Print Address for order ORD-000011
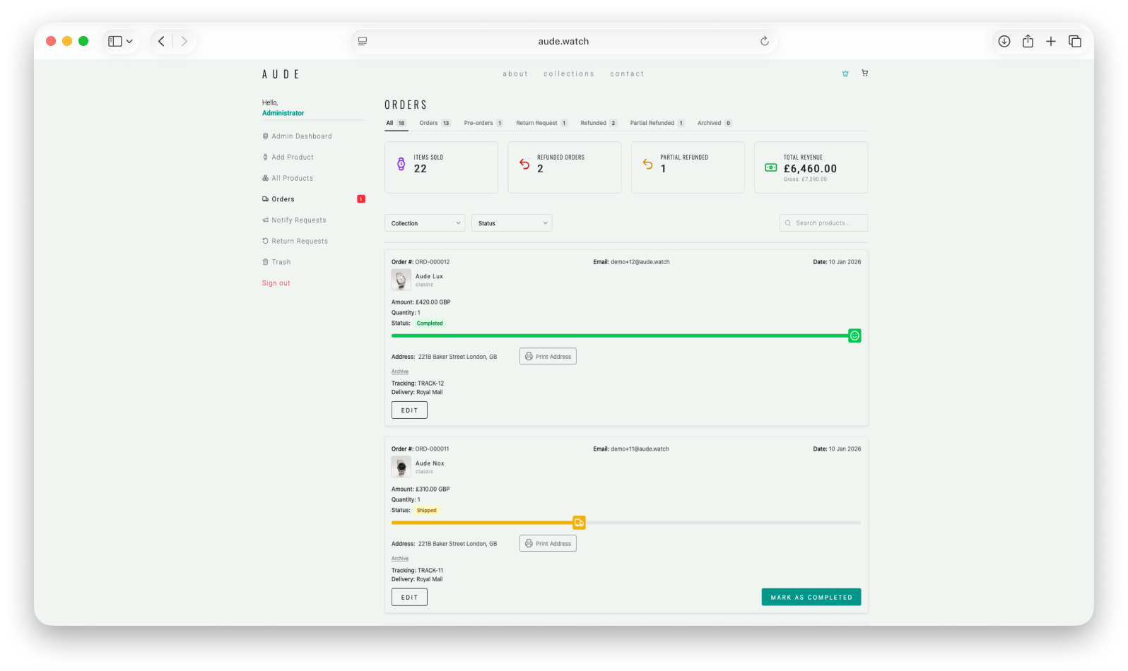 [548, 544]
